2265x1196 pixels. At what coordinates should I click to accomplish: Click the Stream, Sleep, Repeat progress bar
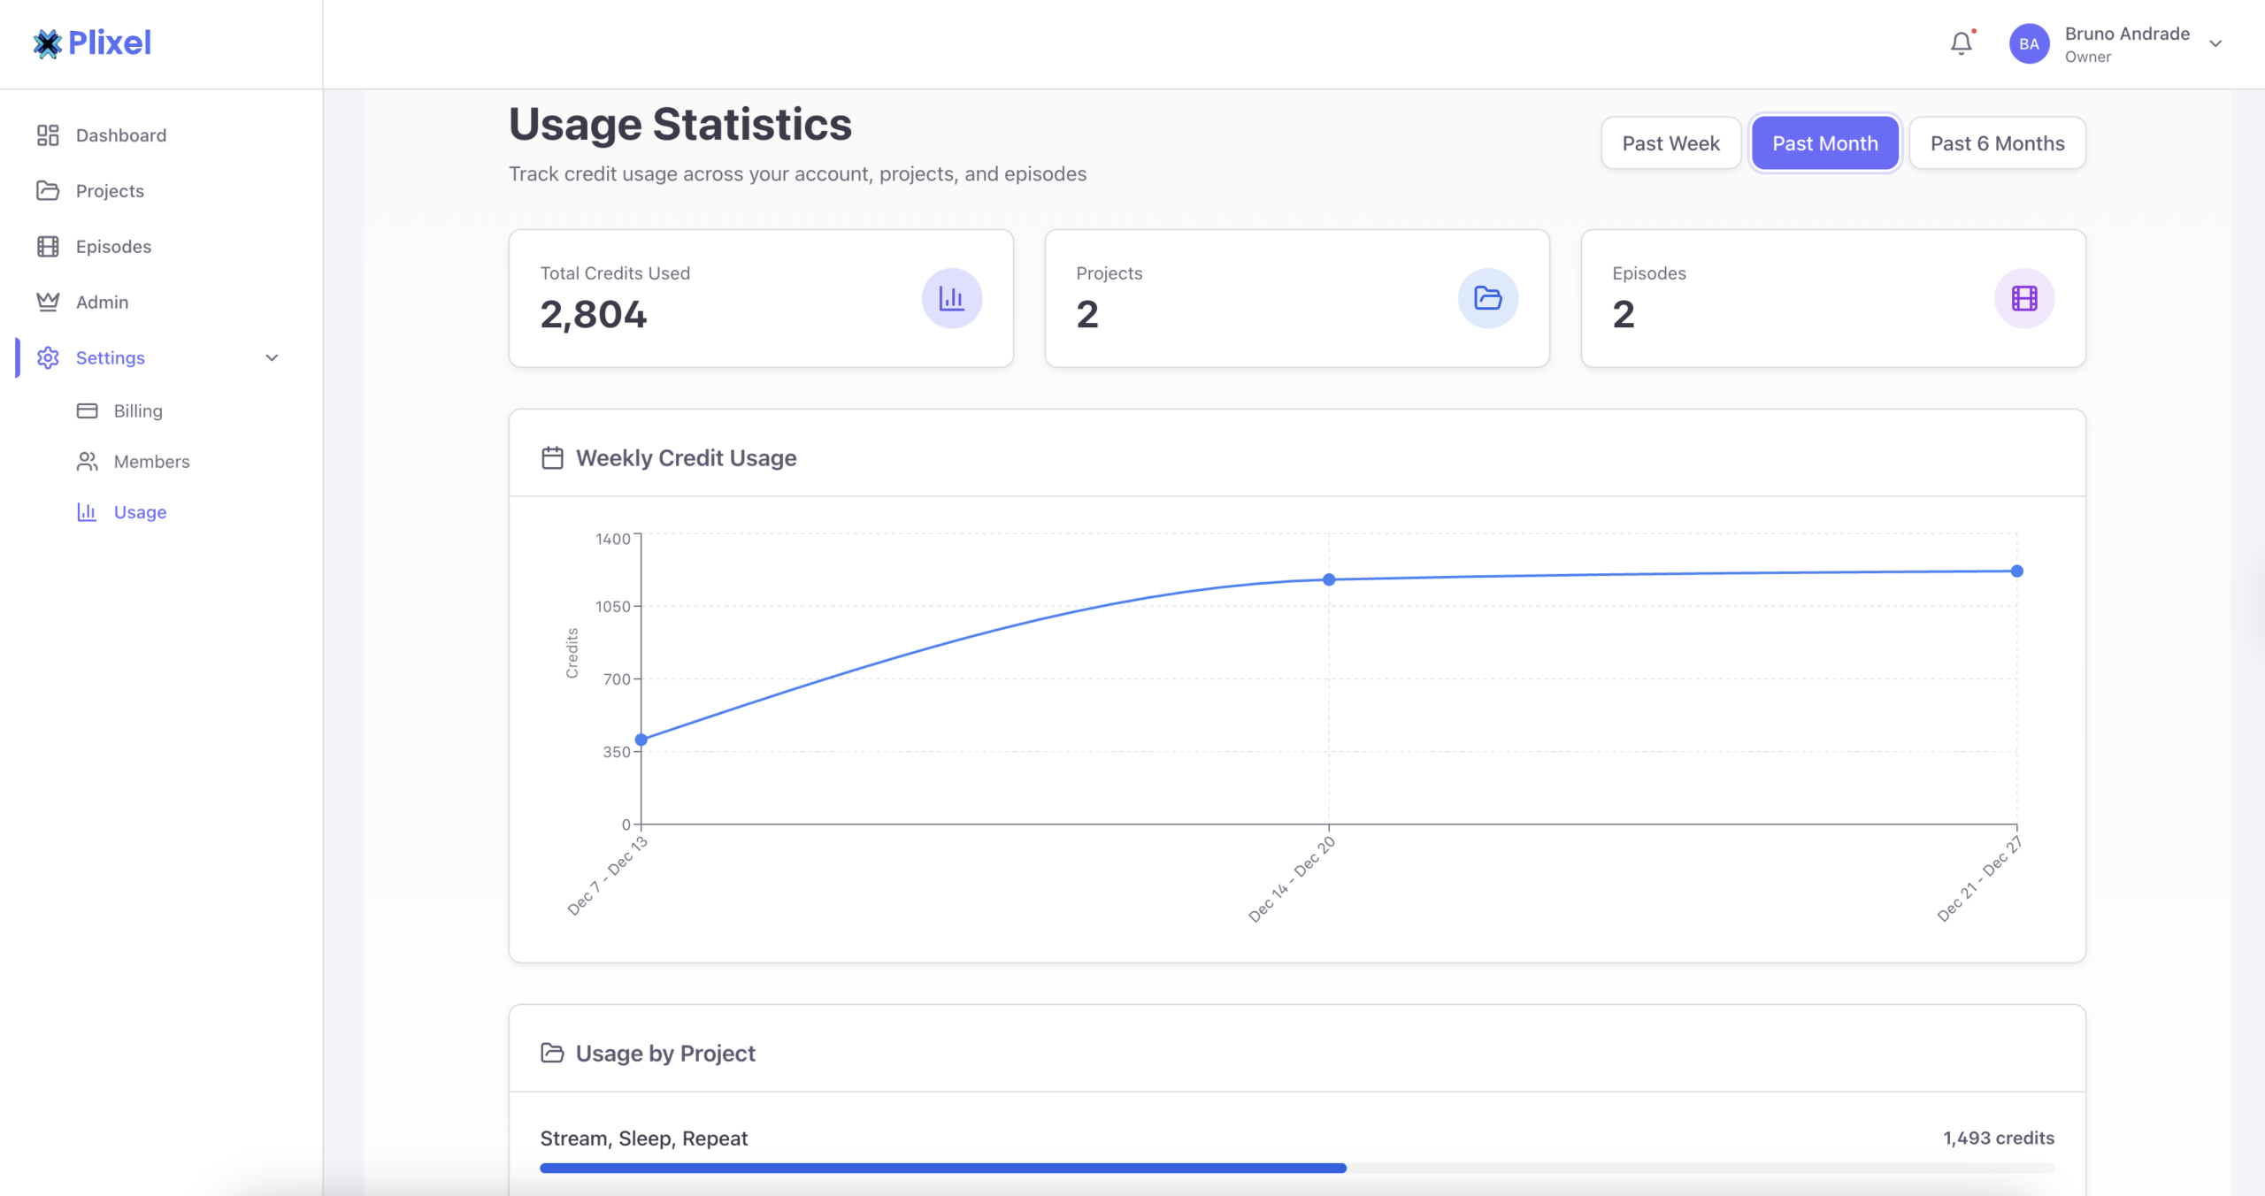[943, 1168]
